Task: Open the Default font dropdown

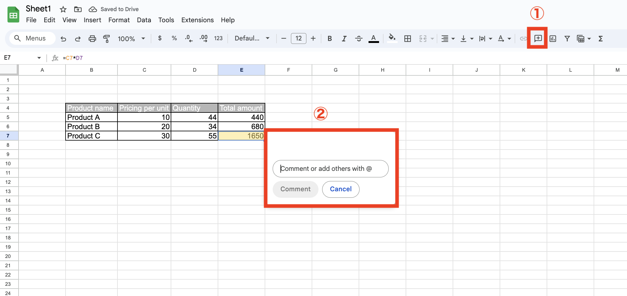Action: click(x=251, y=38)
